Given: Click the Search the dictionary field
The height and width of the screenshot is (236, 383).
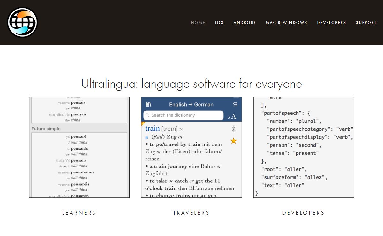Looking at the screenshot, I should [184, 115].
